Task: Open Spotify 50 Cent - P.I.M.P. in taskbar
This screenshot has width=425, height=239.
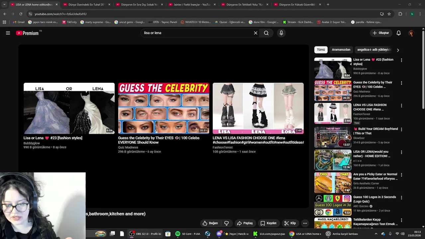Action: coord(188,234)
